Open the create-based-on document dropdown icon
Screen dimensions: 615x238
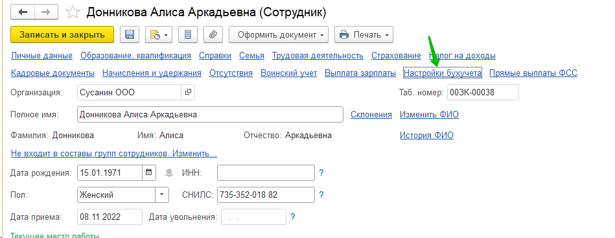pyautogui.click(x=159, y=34)
